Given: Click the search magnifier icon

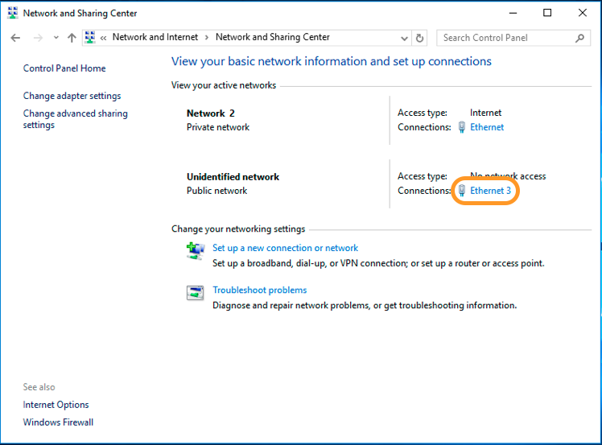Looking at the screenshot, I should coord(579,38).
